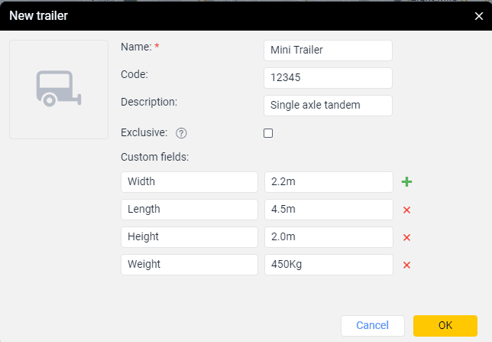Select the Code field containing 12345
Screen dimensions: 492x342
[x=328, y=78]
